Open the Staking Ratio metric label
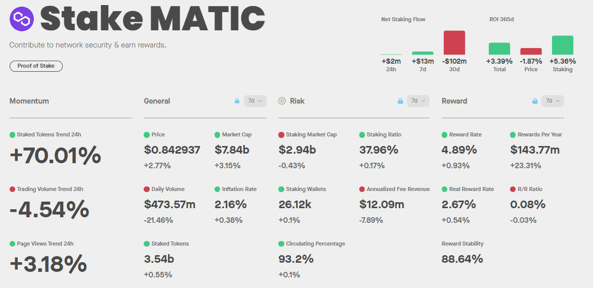 [384, 135]
